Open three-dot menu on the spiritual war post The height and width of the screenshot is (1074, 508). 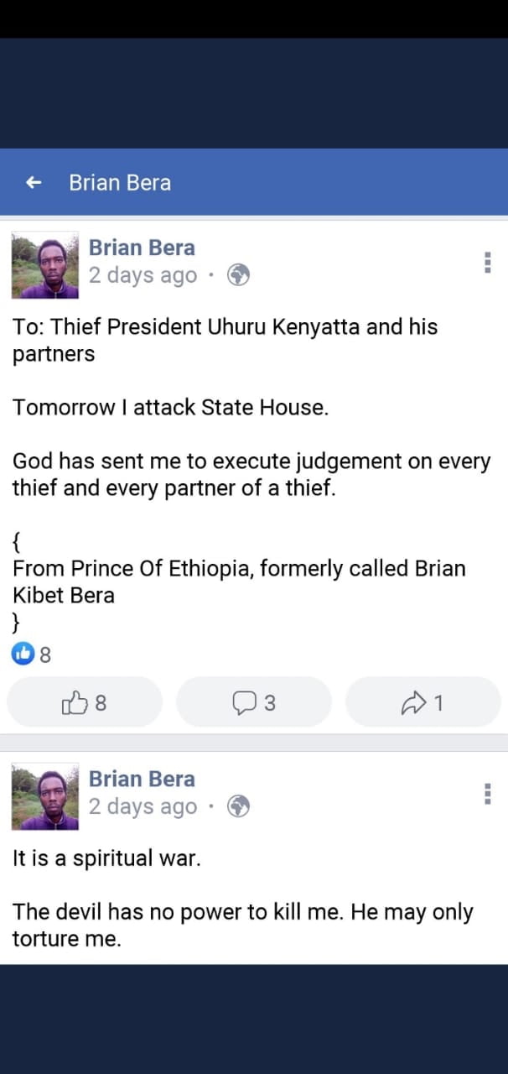pyautogui.click(x=487, y=794)
